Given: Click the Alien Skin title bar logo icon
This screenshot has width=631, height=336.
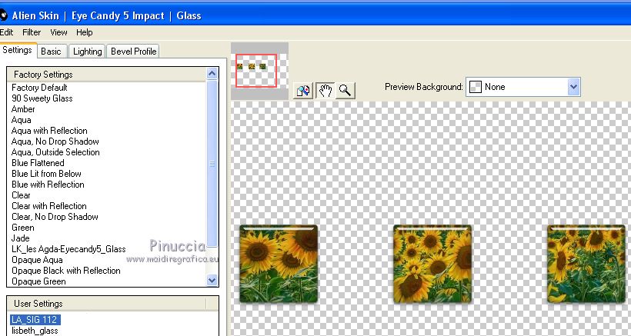Looking at the screenshot, I should coord(3,15).
